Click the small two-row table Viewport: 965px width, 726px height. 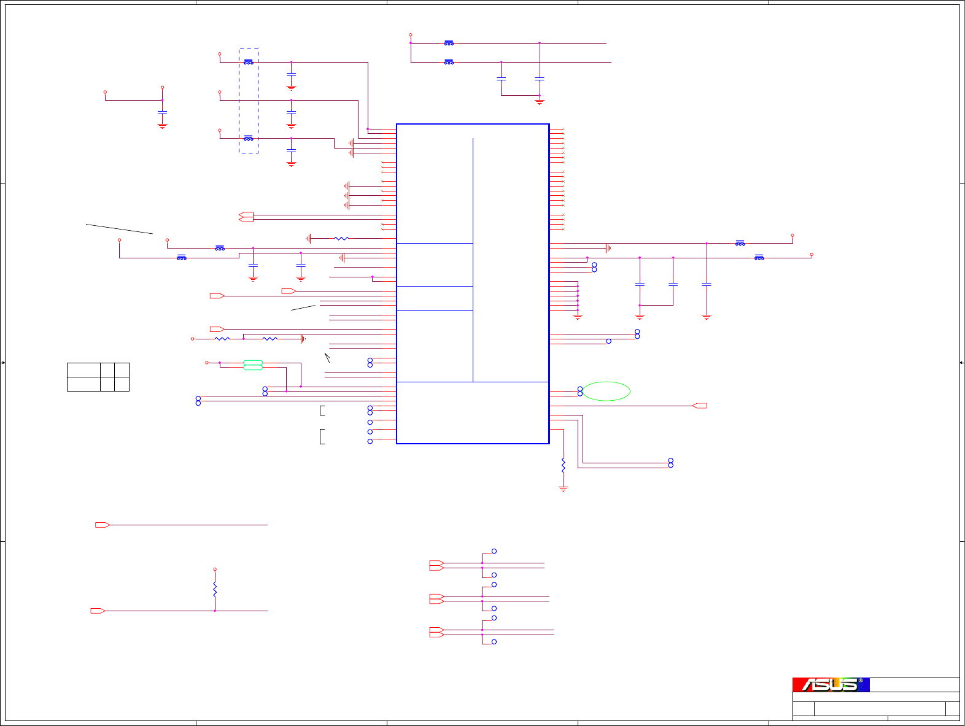(x=98, y=377)
